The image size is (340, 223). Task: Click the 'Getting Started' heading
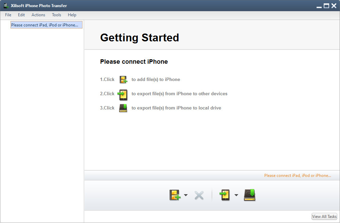point(139,38)
